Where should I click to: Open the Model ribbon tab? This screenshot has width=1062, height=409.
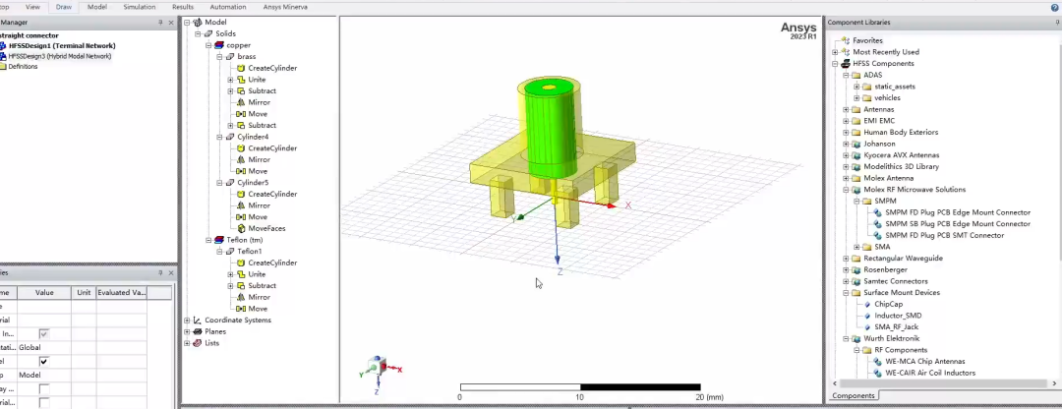[97, 7]
